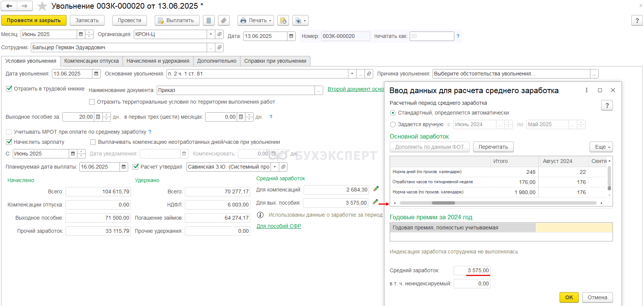Switch to Компенсации отпуска tab
Image resolution: width=643 pixels, height=306 pixels.
[91, 61]
